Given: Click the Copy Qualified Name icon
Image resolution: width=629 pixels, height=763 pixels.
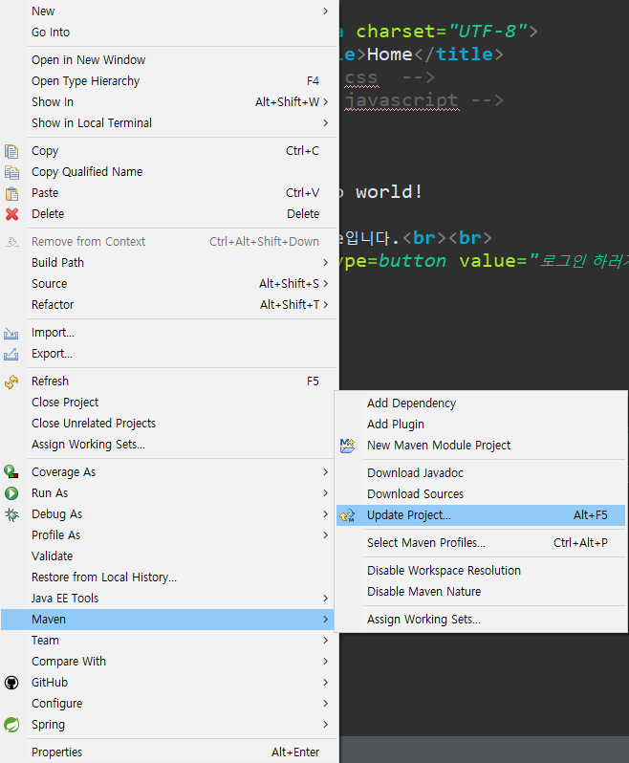Looking at the screenshot, I should point(11,172).
